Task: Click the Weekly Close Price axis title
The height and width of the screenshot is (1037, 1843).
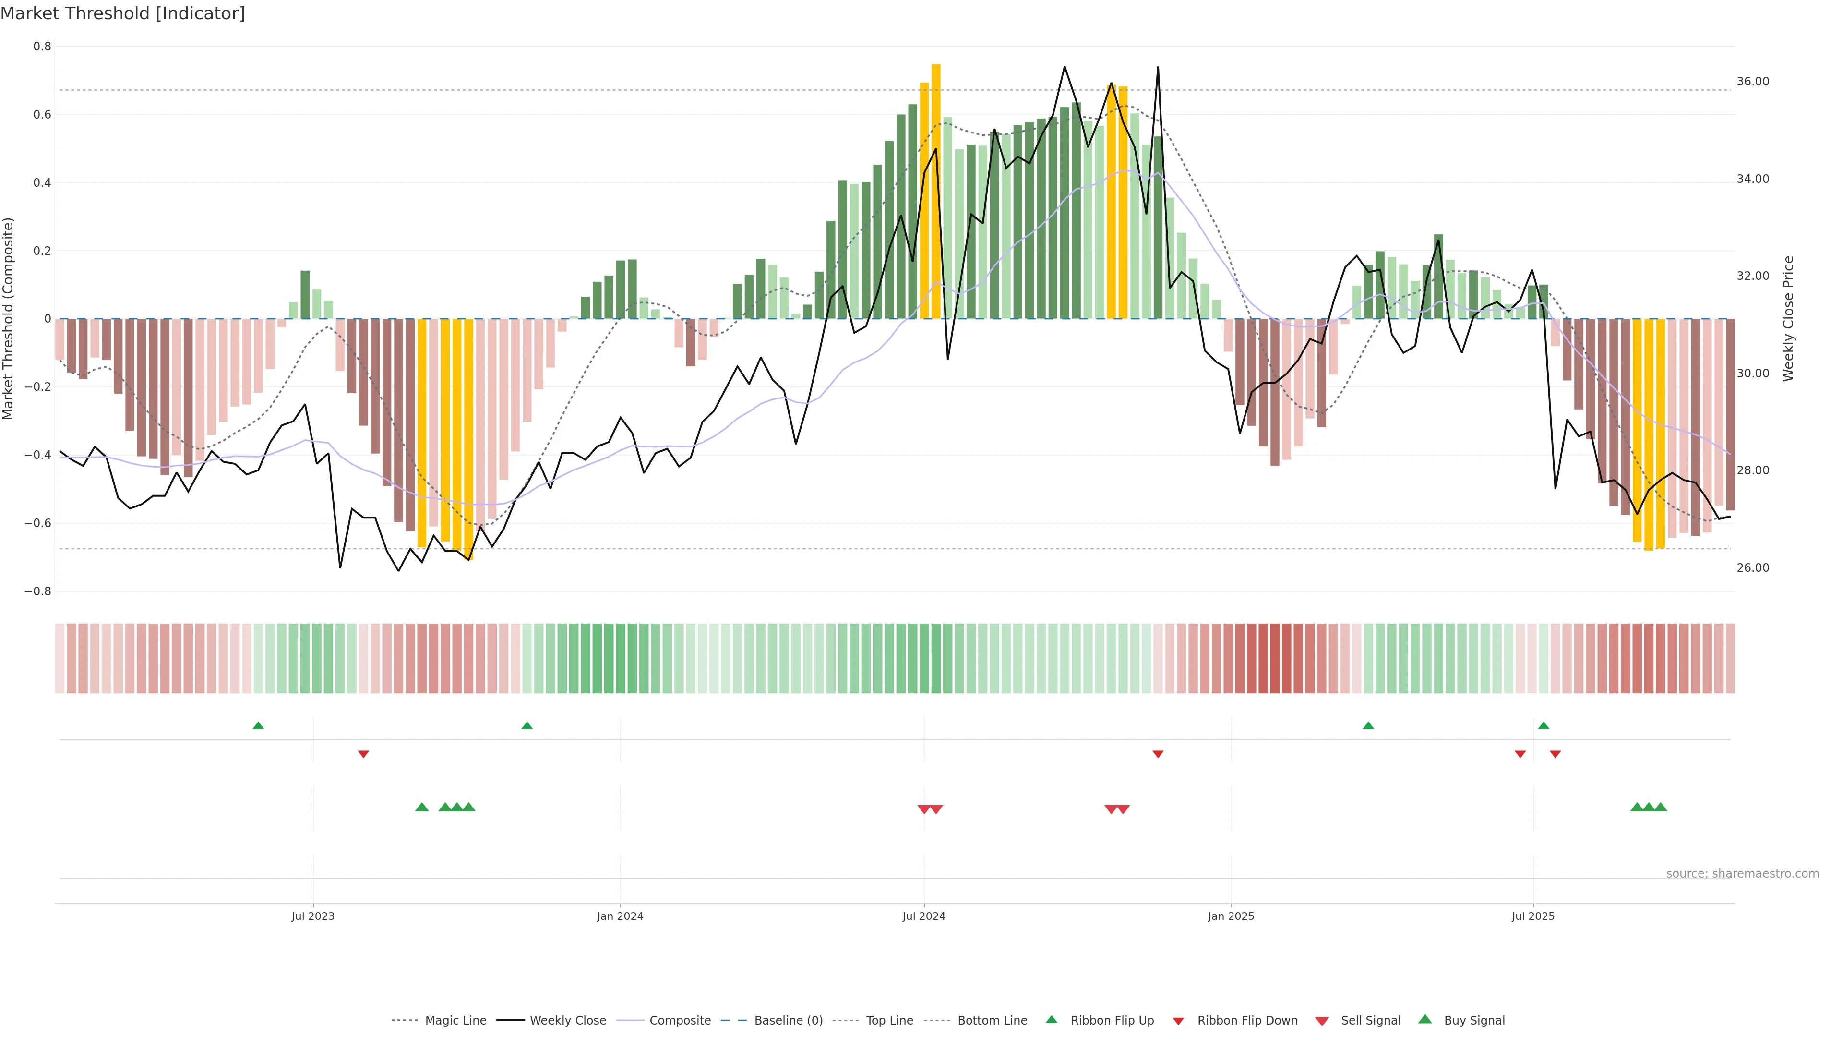Action: pyautogui.click(x=1789, y=318)
